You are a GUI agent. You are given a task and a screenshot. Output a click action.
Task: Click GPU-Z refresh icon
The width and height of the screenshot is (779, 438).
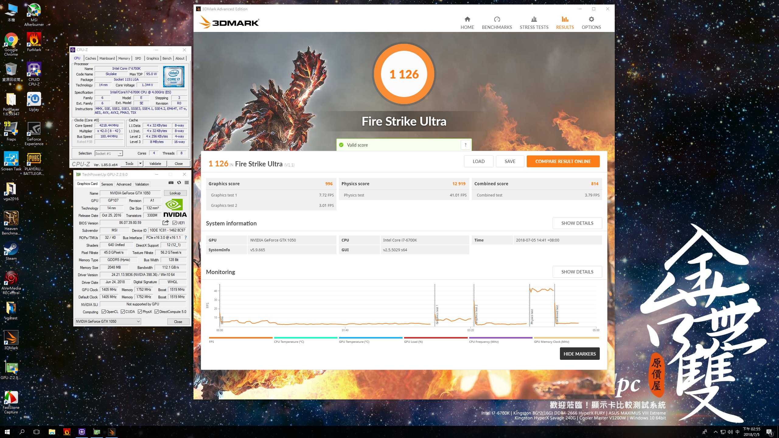coord(179,182)
